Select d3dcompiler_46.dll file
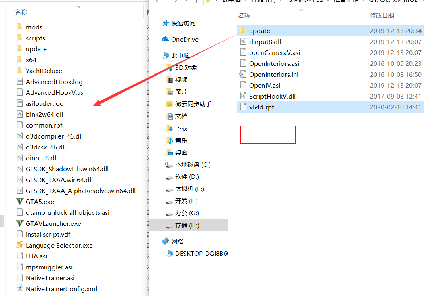Image resolution: width=424 pixels, height=296 pixels. (x=55, y=136)
